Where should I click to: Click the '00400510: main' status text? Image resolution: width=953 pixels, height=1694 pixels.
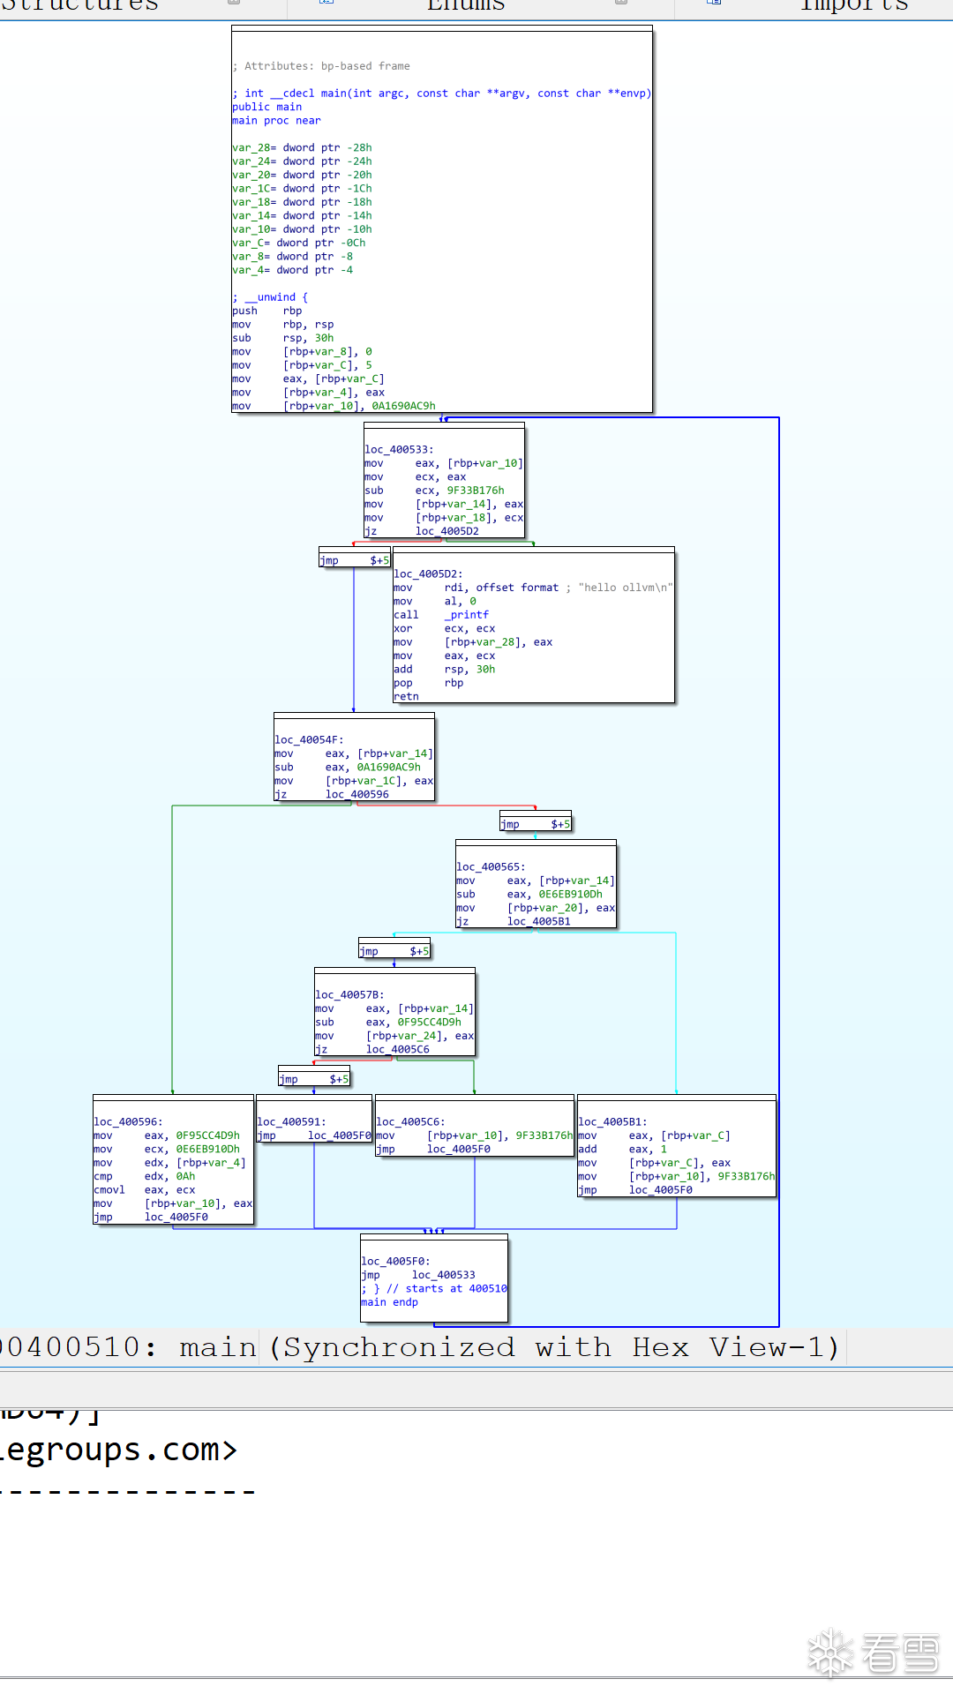click(x=128, y=1347)
